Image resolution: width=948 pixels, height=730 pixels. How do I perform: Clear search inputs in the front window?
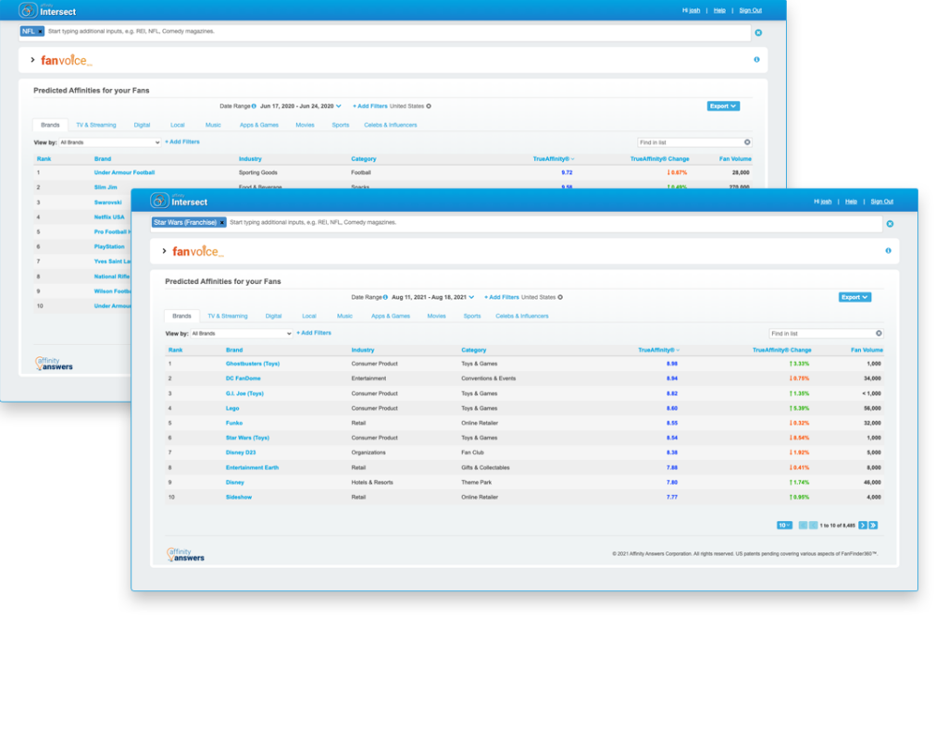890,224
